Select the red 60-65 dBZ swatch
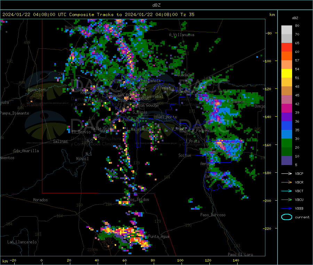Image resolution: width=313 pixels, height=265 pixels. [x=287, y=47]
